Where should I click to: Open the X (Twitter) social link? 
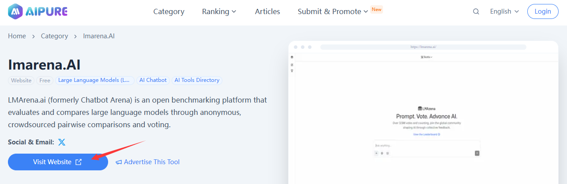(62, 142)
